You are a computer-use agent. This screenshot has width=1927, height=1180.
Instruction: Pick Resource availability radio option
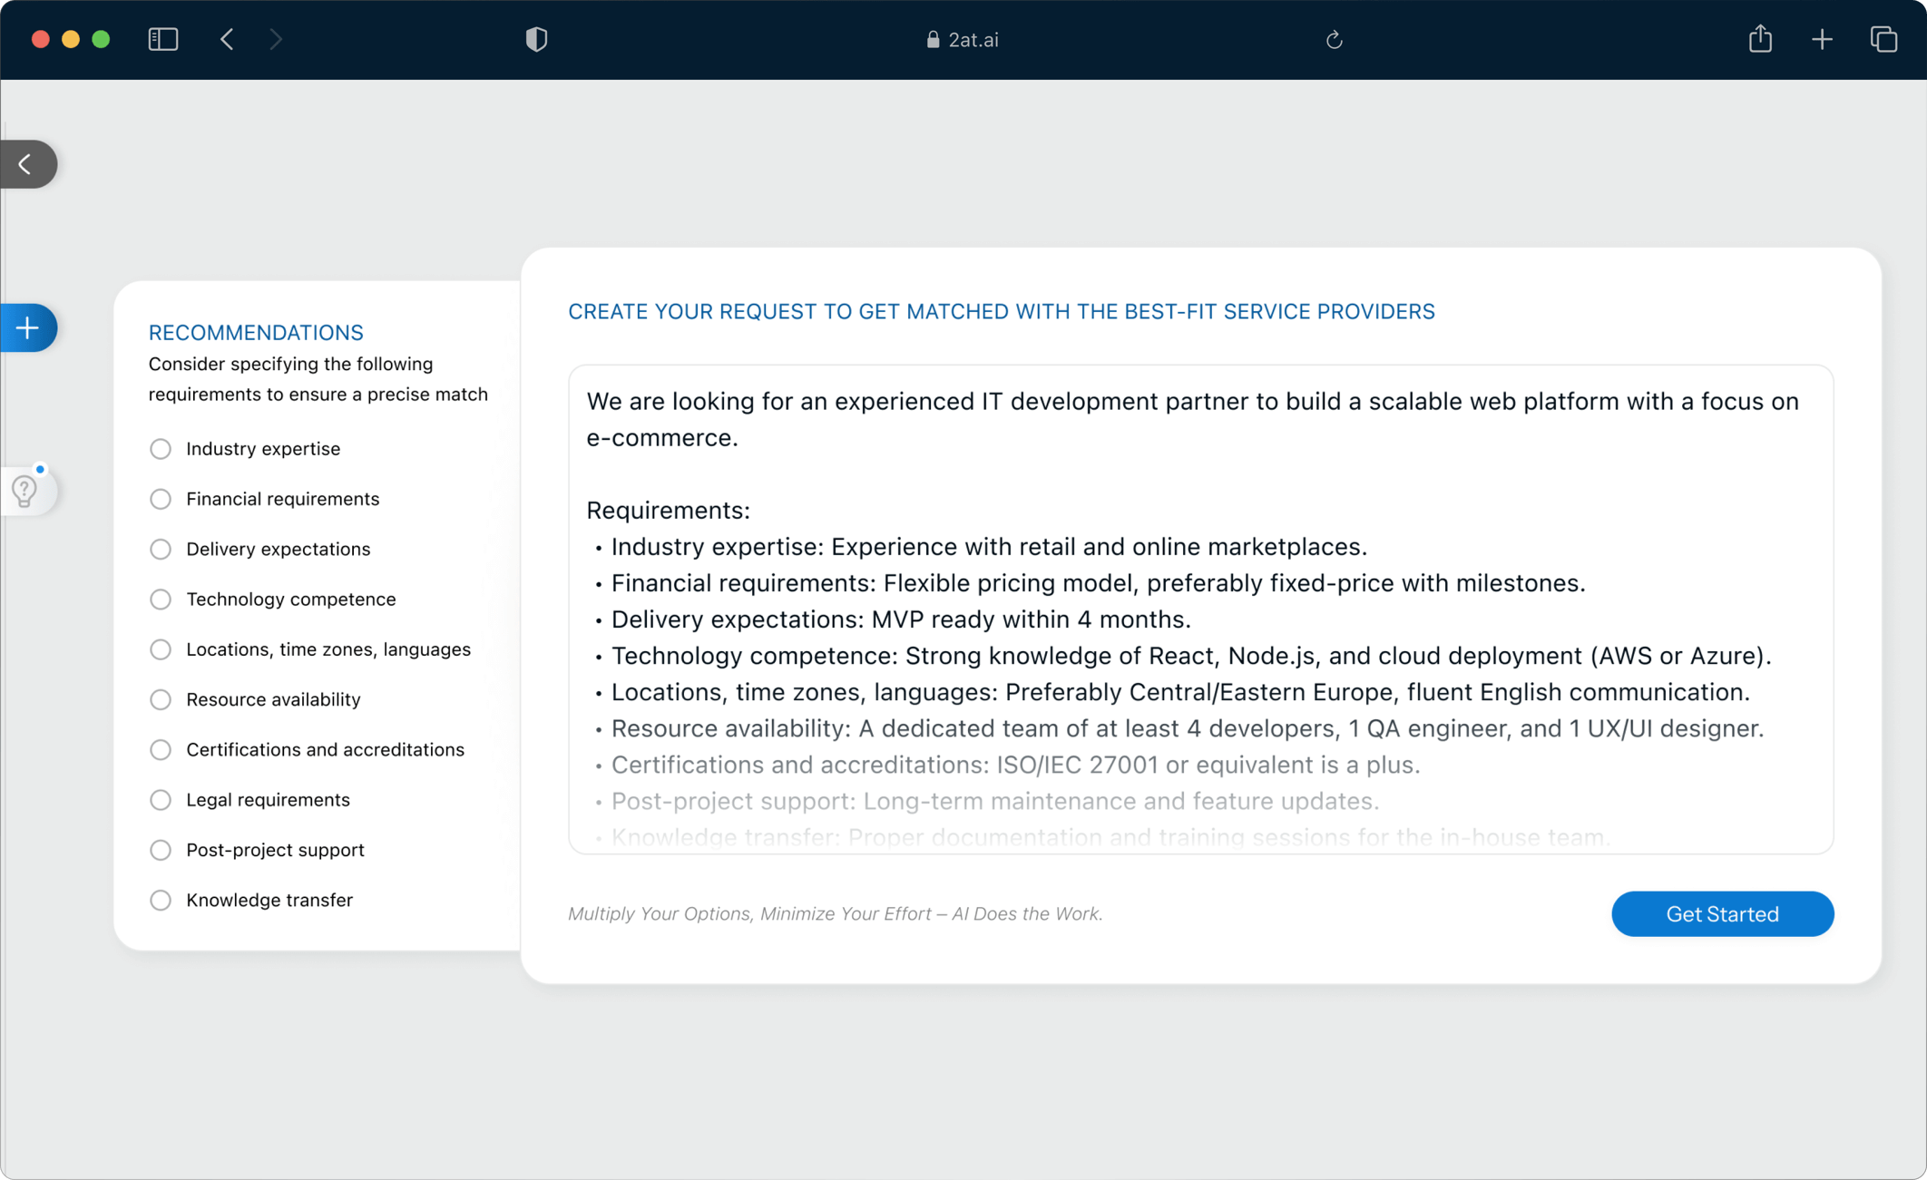point(161,699)
